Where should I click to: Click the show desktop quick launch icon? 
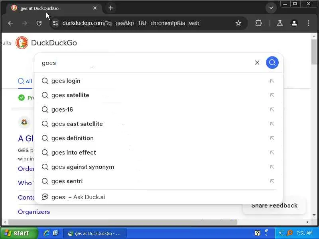tap(55, 233)
